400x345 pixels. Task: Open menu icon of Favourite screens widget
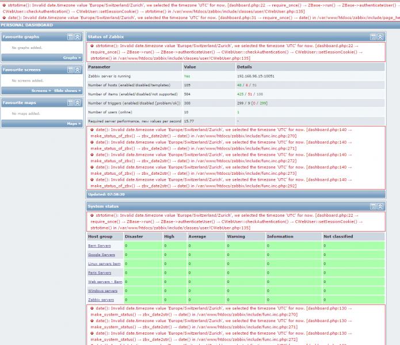(70, 70)
